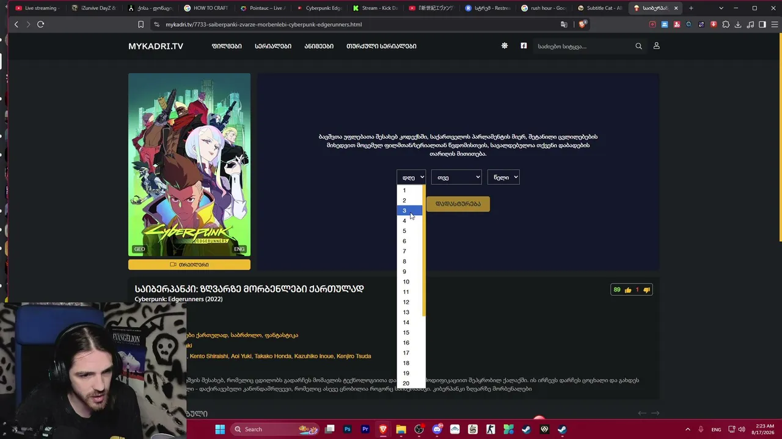Click the yellow confirm date button
The image size is (782, 439).
coord(458,204)
